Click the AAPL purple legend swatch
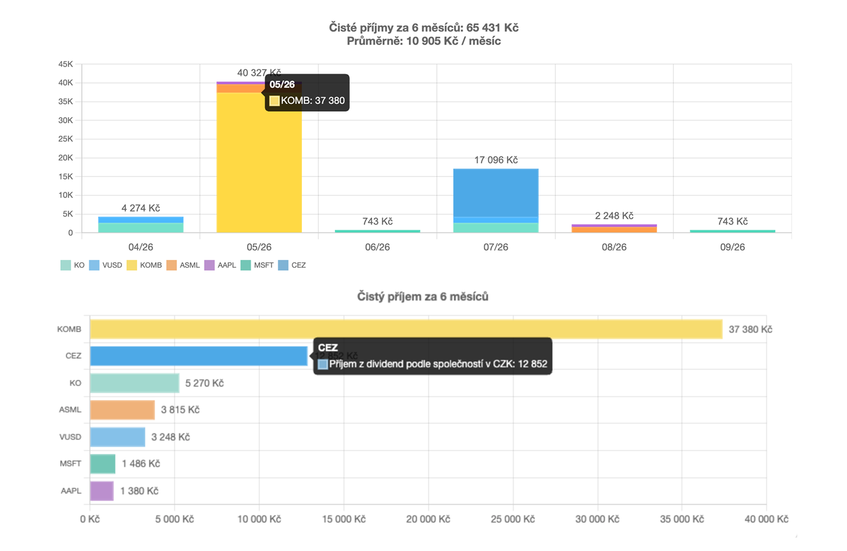This screenshot has height=551, width=847. tap(209, 265)
